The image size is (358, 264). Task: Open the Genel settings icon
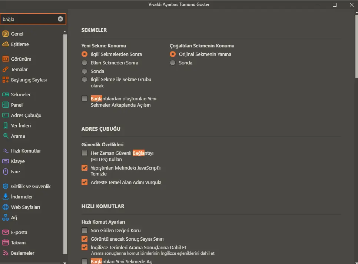point(6,34)
